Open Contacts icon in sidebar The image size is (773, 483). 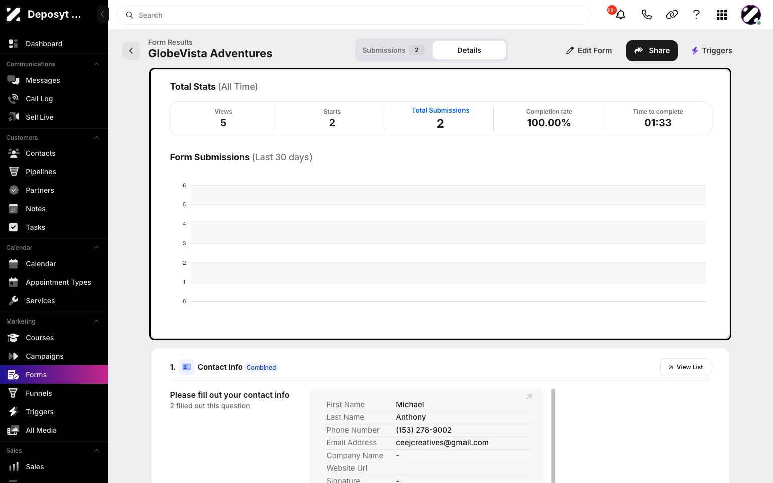14,153
